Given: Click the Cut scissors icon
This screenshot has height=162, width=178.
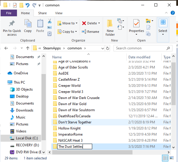Looking at the screenshot, I should [50, 21].
